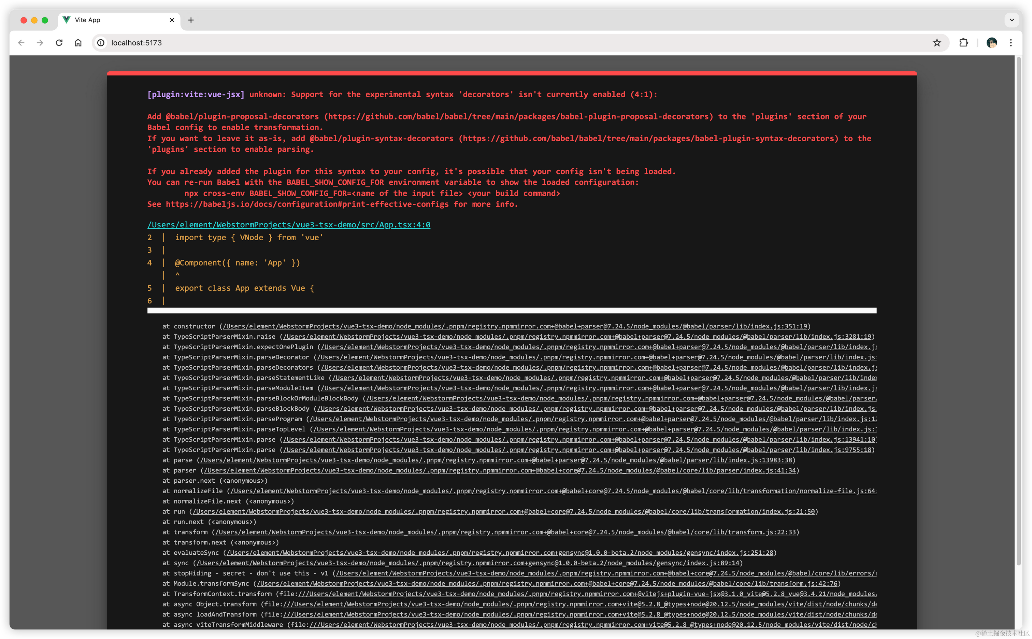Open a new tab with plus
The image size is (1032, 639).
click(x=191, y=20)
